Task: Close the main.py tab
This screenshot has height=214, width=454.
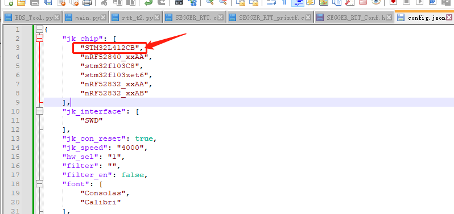Action: pyautogui.click(x=104, y=18)
